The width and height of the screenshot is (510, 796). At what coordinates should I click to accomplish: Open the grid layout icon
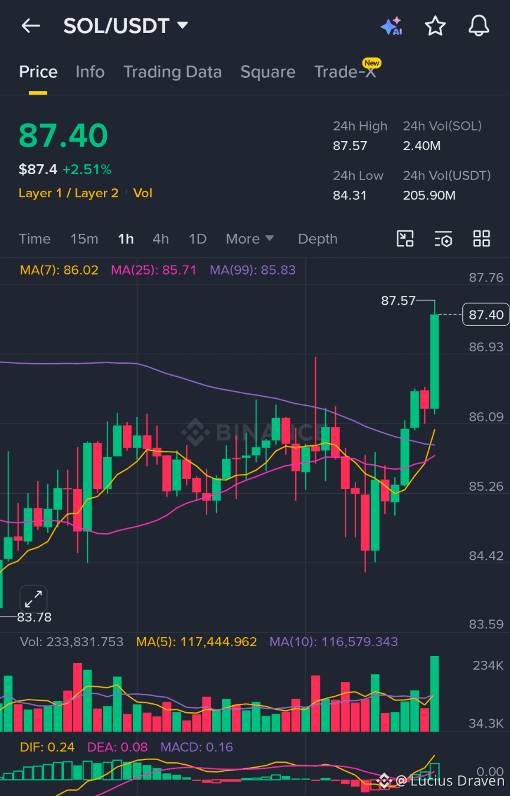(x=482, y=239)
